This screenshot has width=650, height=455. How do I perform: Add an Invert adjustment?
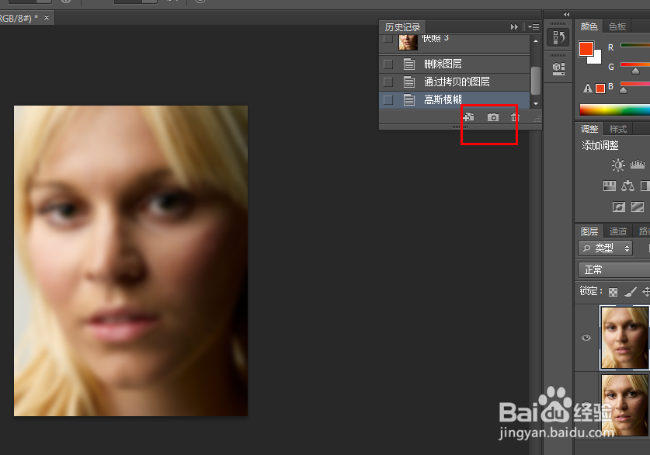point(618,207)
